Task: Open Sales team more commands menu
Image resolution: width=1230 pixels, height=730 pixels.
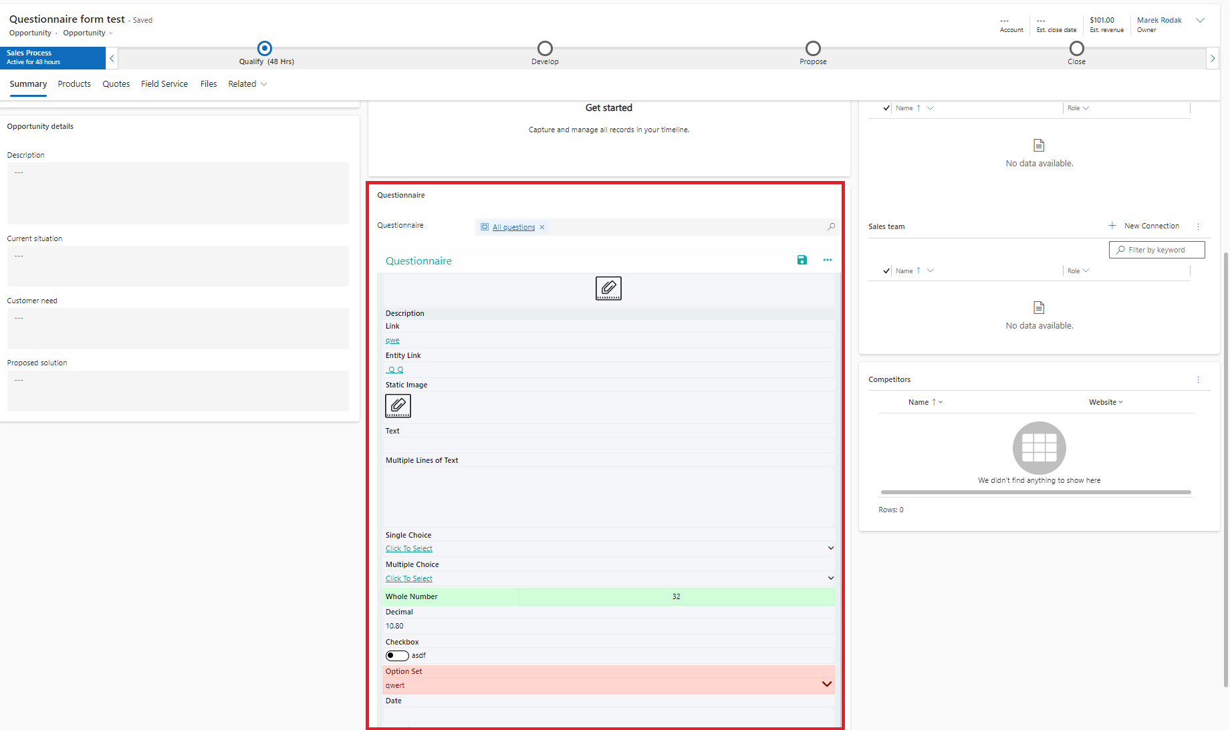Action: (x=1198, y=226)
